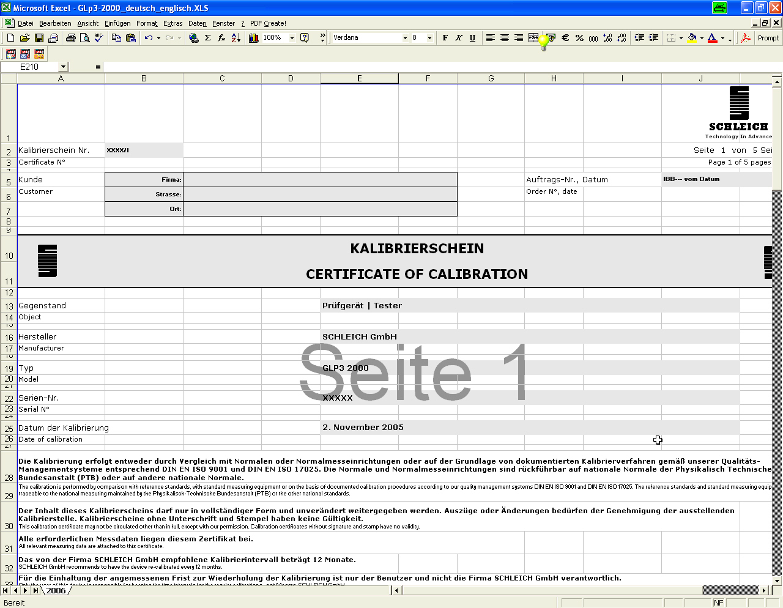The width and height of the screenshot is (783, 608).
Task: Click the Paste clipboard icon
Action: point(130,38)
